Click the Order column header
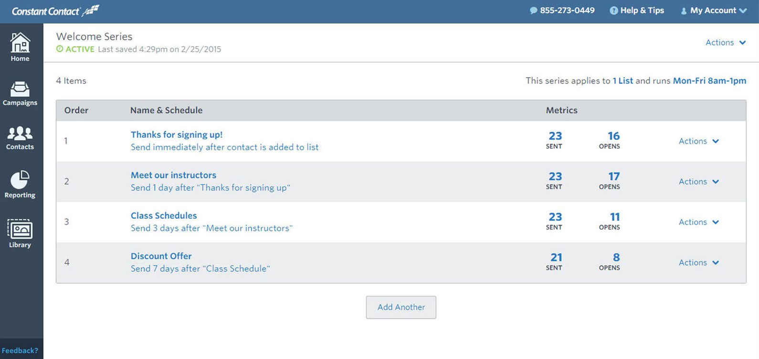The image size is (759, 359). [76, 110]
